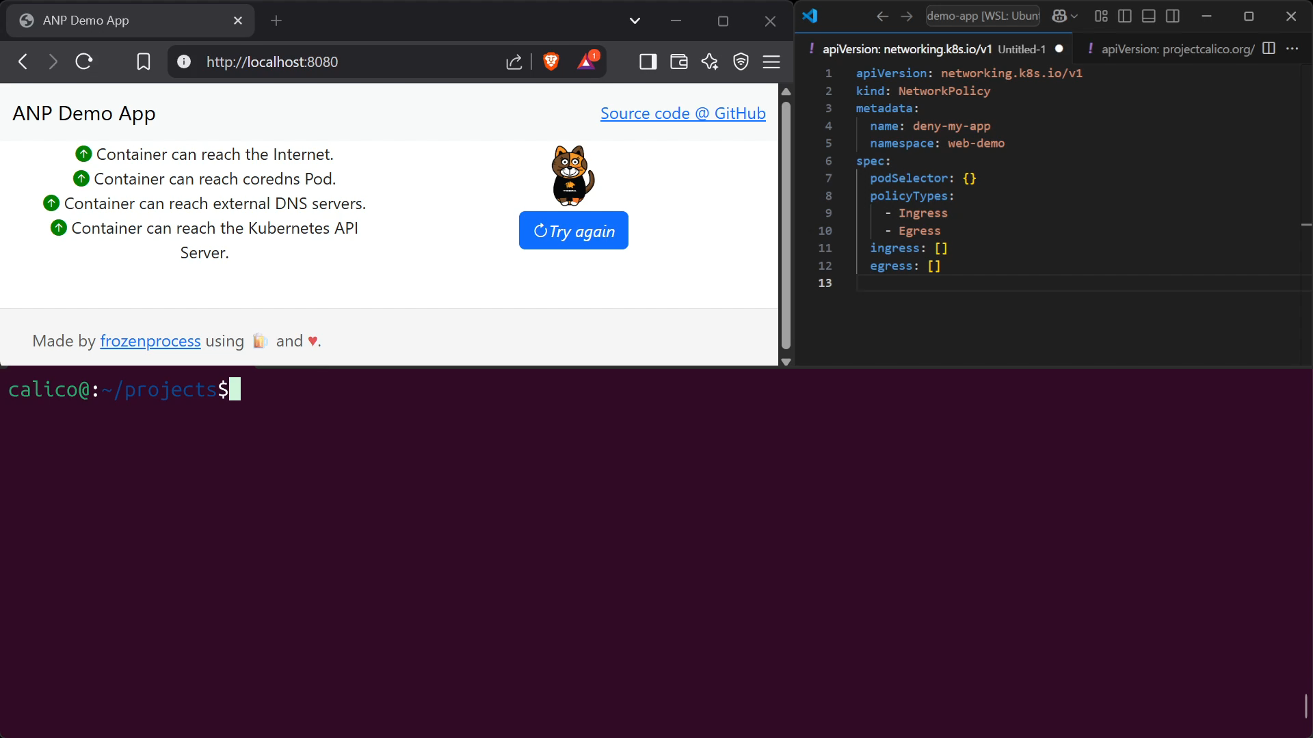Select the ANP Demo App browser tab
The image size is (1313, 738).
tap(131, 20)
